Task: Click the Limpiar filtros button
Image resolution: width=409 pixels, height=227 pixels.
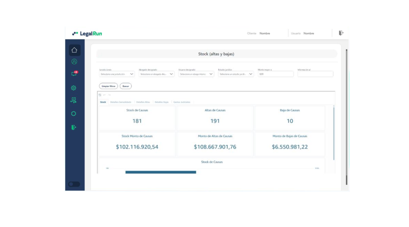Action: point(108,86)
